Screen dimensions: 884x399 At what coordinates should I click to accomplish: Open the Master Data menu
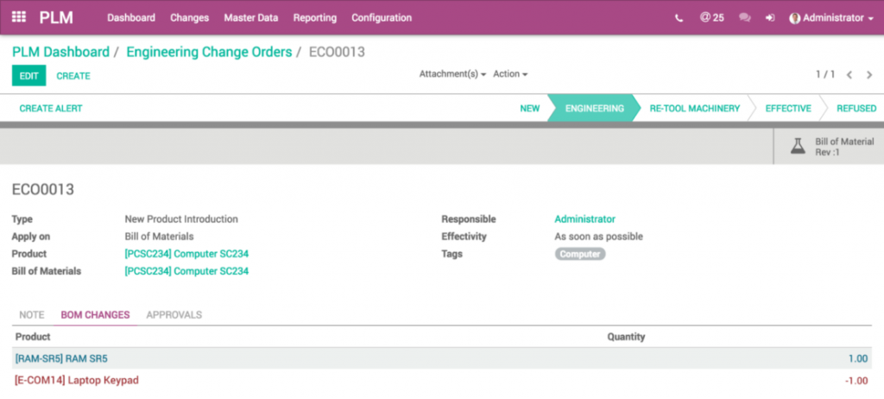pyautogui.click(x=250, y=17)
